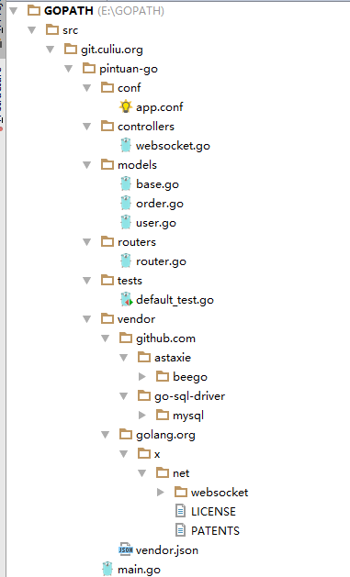Collapse the models folder arrow
350x577 pixels.
coord(87,164)
